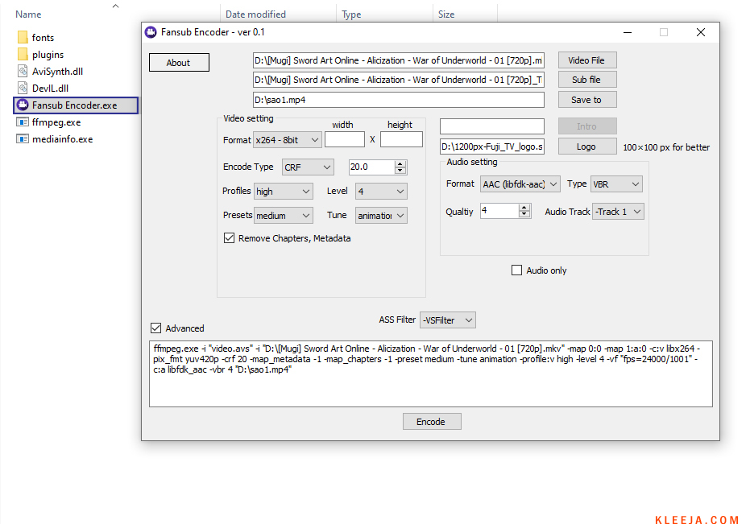Click the ffmpeg.exe file icon
Screen dimensions: 750x524
[x=23, y=122]
